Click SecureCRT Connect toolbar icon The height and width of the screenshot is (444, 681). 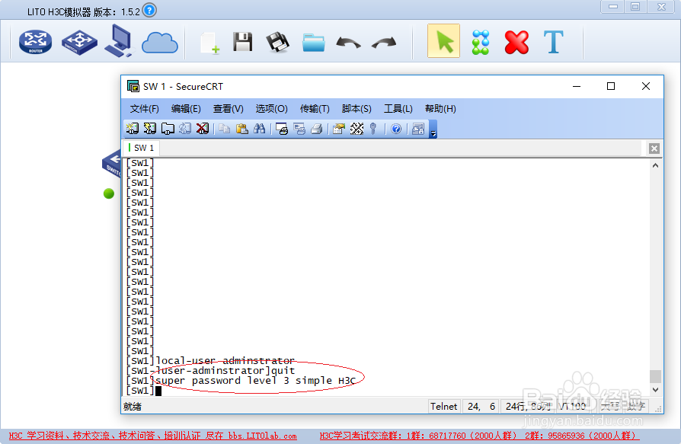pos(132,129)
